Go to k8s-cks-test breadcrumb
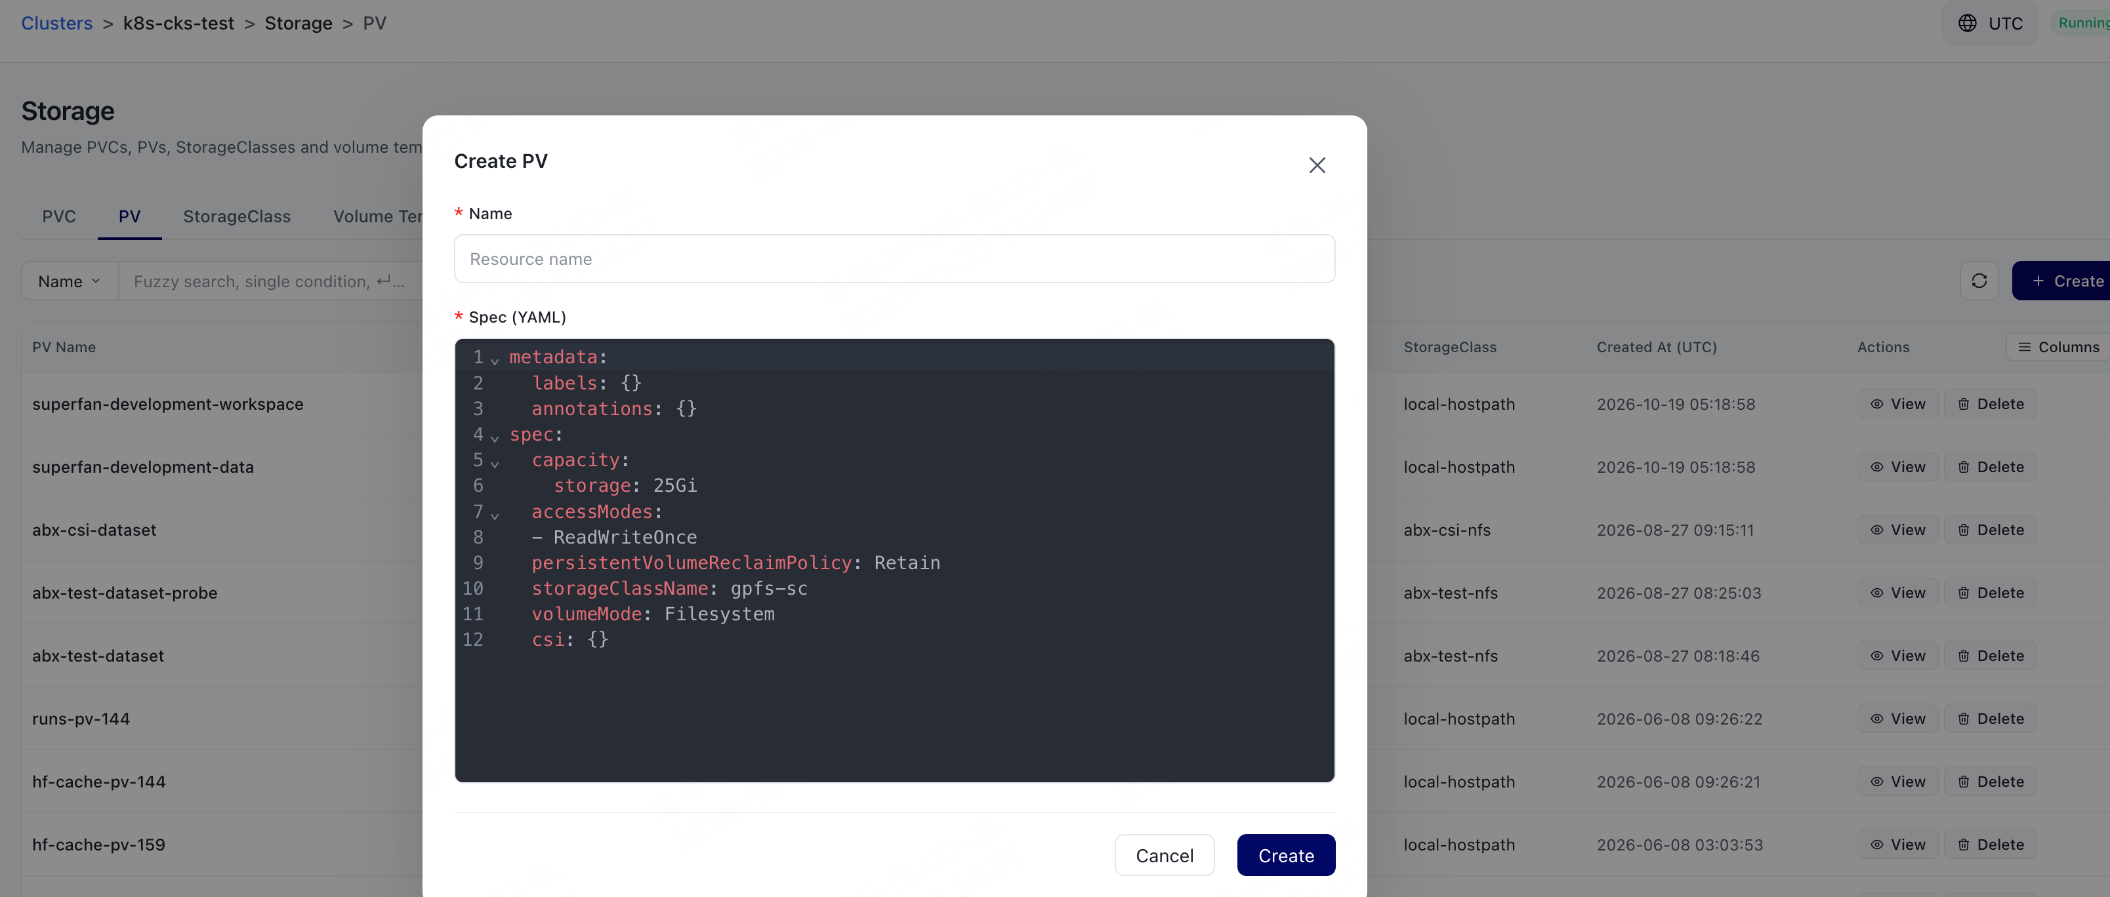The height and width of the screenshot is (897, 2110). [x=178, y=23]
